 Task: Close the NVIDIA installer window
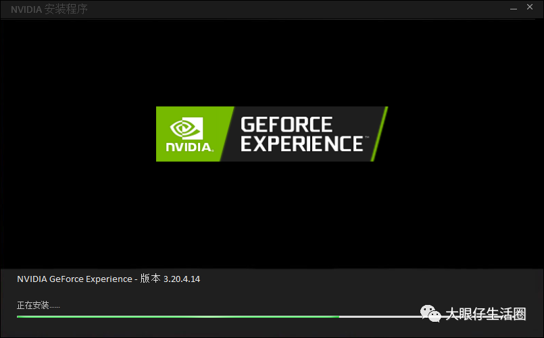[530, 7]
